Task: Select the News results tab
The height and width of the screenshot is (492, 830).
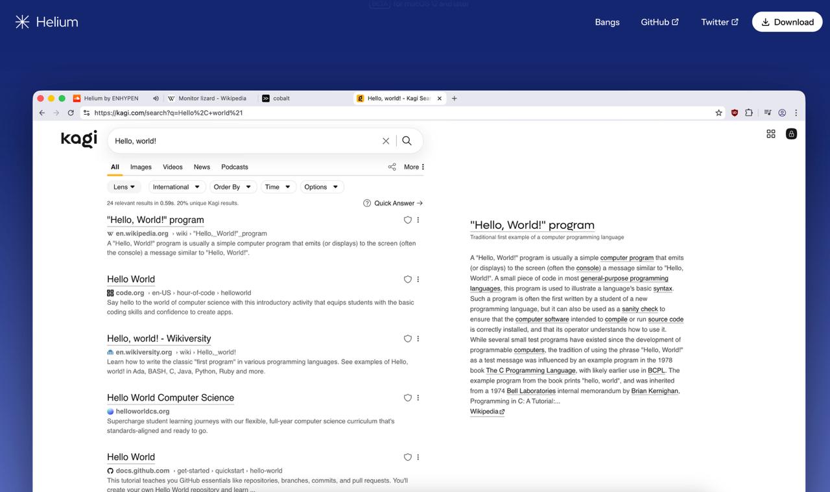Action: tap(202, 167)
